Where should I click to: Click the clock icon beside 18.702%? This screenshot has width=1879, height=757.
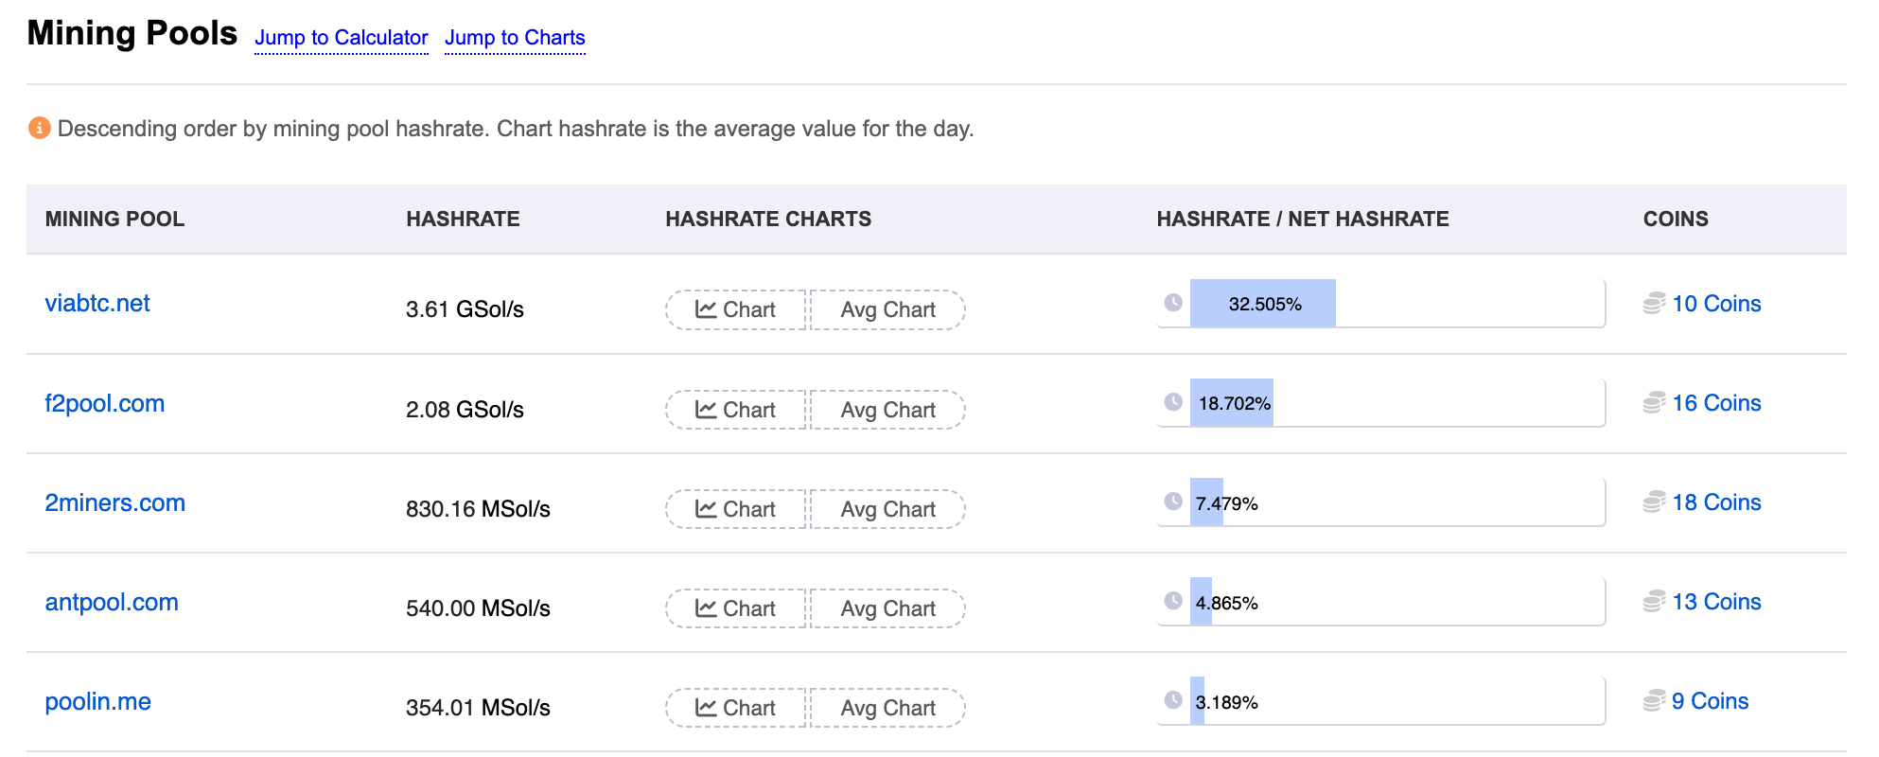pyautogui.click(x=1173, y=402)
